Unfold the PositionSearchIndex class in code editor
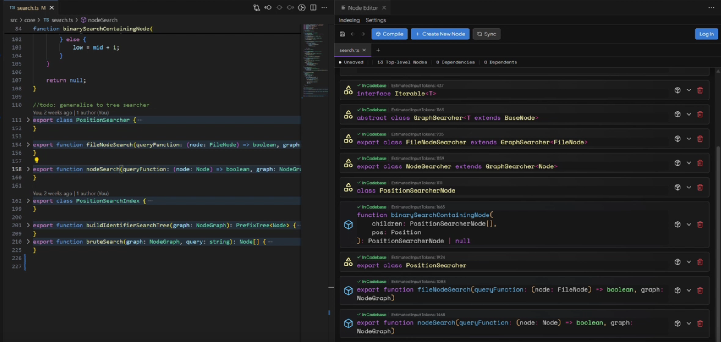The image size is (721, 342). pyautogui.click(x=28, y=201)
